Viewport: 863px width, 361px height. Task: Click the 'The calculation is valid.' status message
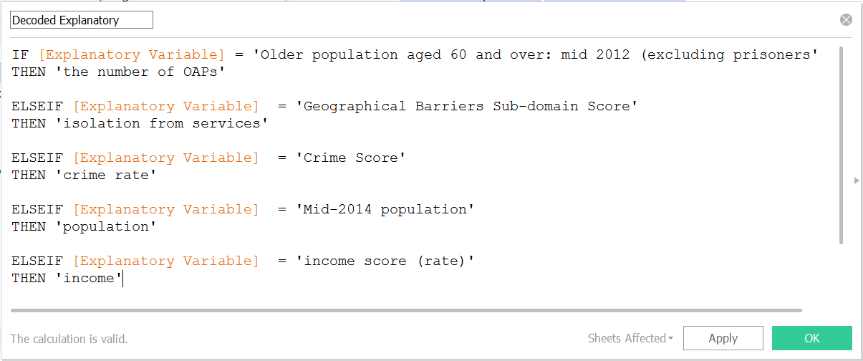point(69,339)
